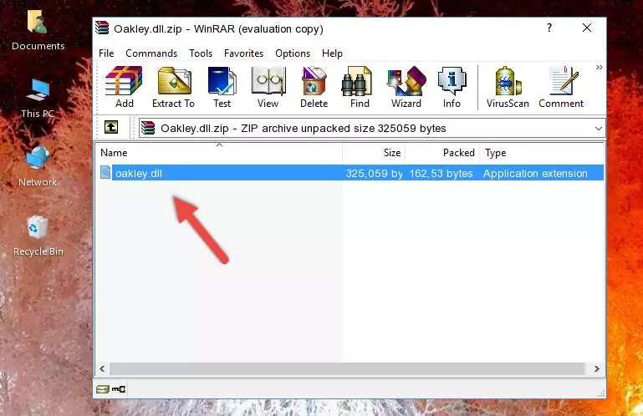Expand hidden toolbar items chevron
This screenshot has width=643, height=416.
tap(600, 67)
